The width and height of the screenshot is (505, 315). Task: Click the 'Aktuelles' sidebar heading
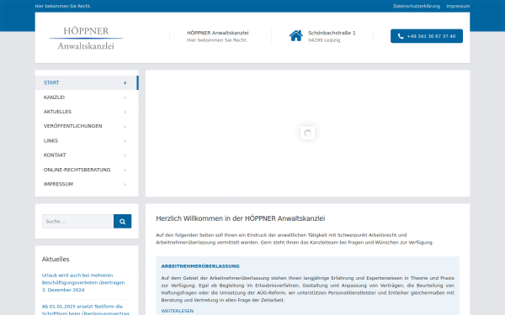56,259
